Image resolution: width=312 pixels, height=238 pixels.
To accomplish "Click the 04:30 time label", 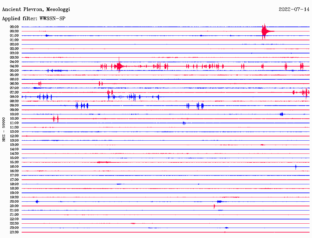I will pos(14,66).
